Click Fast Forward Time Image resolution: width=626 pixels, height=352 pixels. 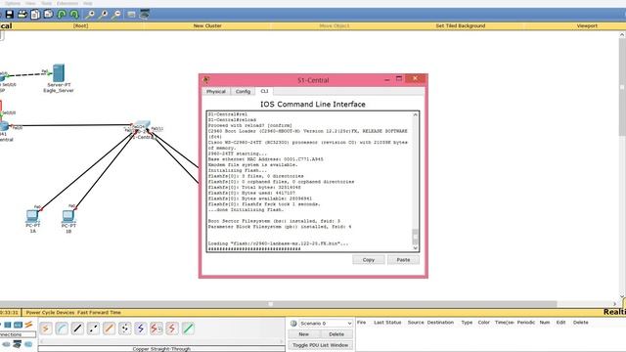tap(99, 313)
